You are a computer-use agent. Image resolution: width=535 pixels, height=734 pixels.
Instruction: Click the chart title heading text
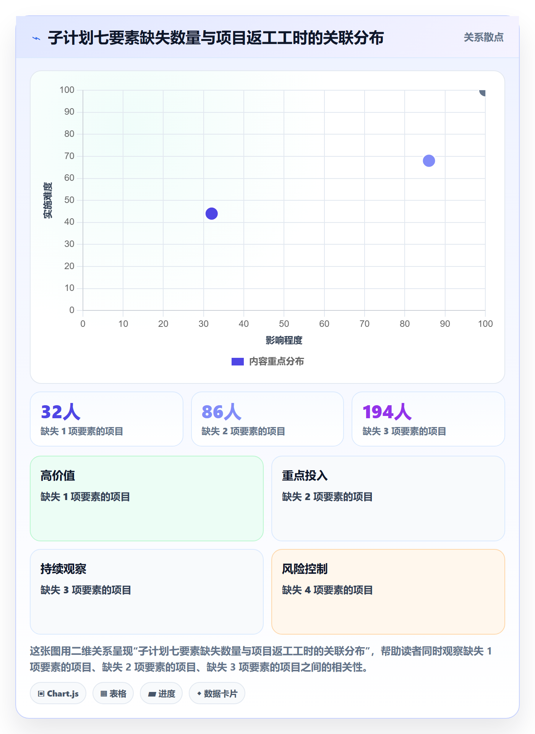pos(216,38)
